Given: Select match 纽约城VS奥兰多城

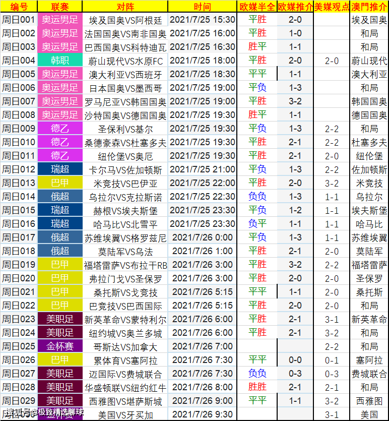Looking at the screenshot, I should pyautogui.click(x=125, y=333).
